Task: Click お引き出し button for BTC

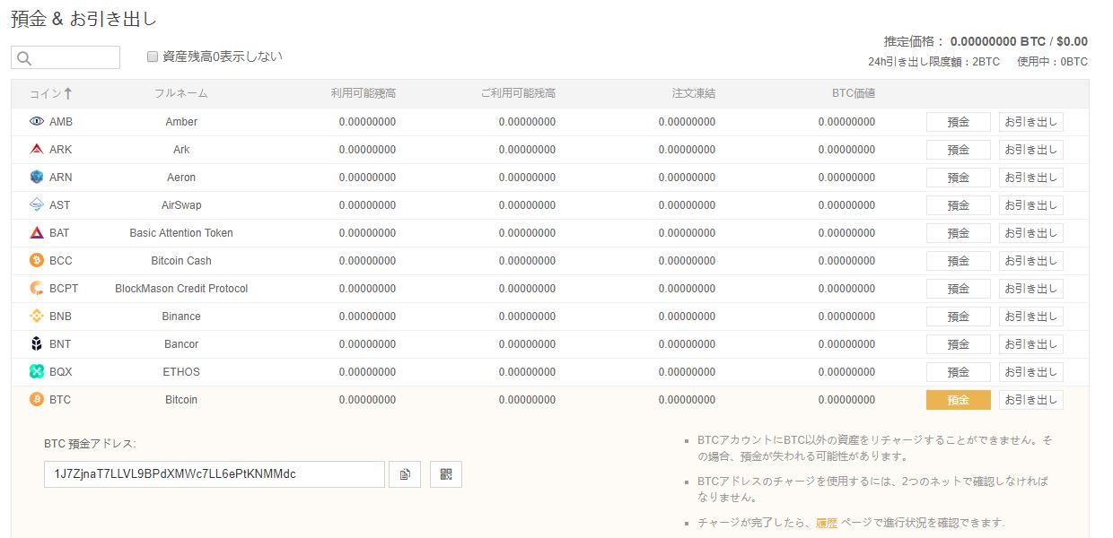Action: pyautogui.click(x=1031, y=400)
